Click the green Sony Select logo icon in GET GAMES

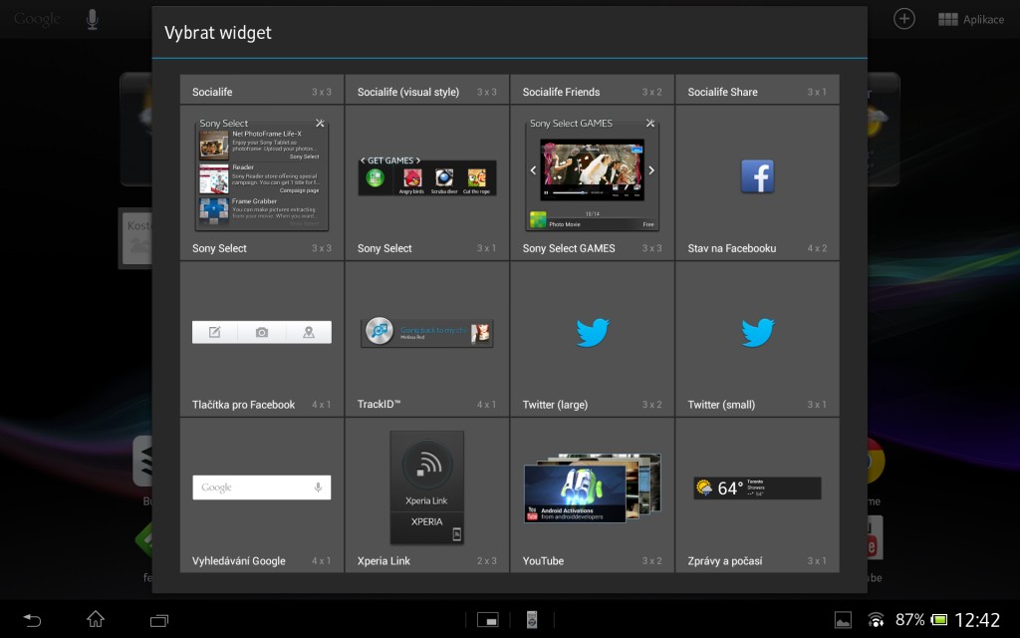[x=376, y=177]
